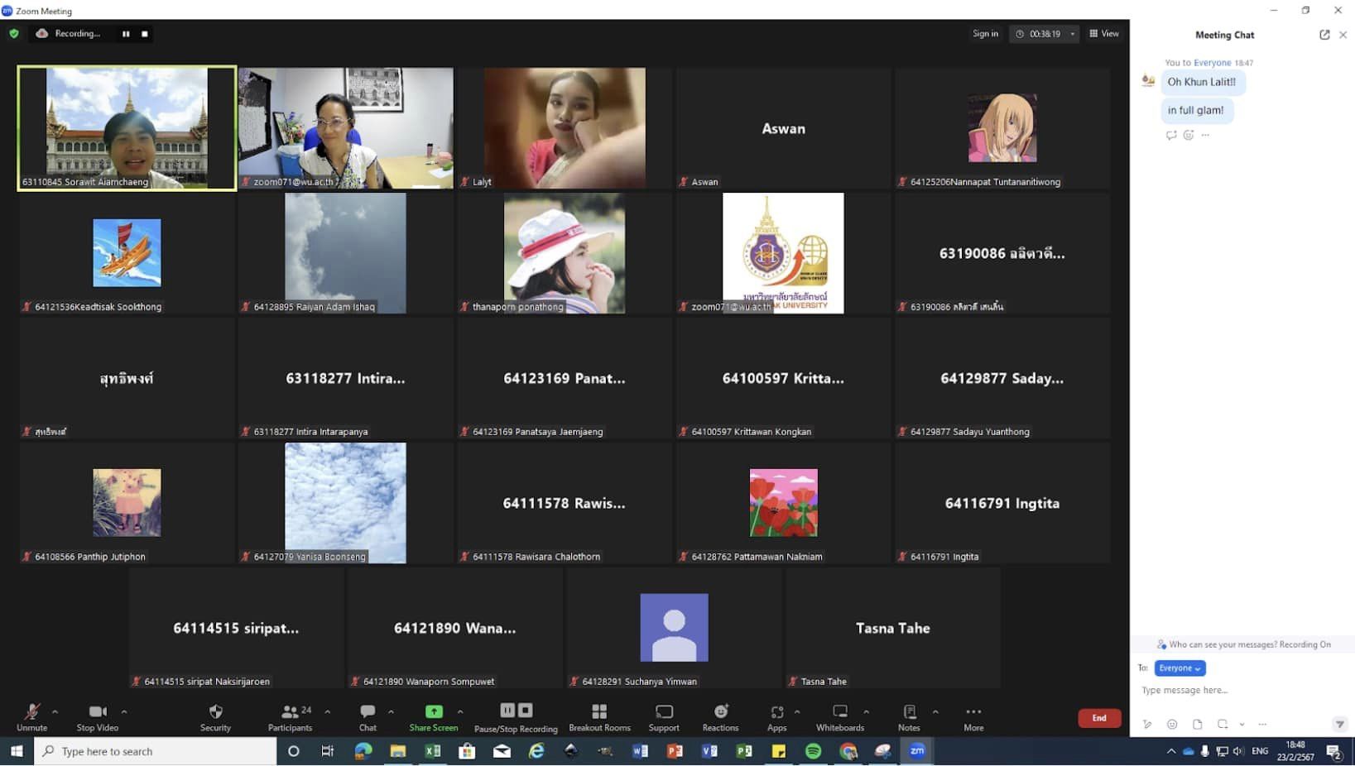Open the Participants panel
The width and height of the screenshot is (1355, 766).
coord(290,716)
